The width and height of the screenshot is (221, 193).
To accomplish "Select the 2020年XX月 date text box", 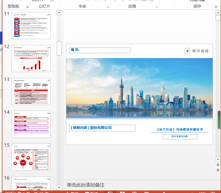I will point(180,137).
